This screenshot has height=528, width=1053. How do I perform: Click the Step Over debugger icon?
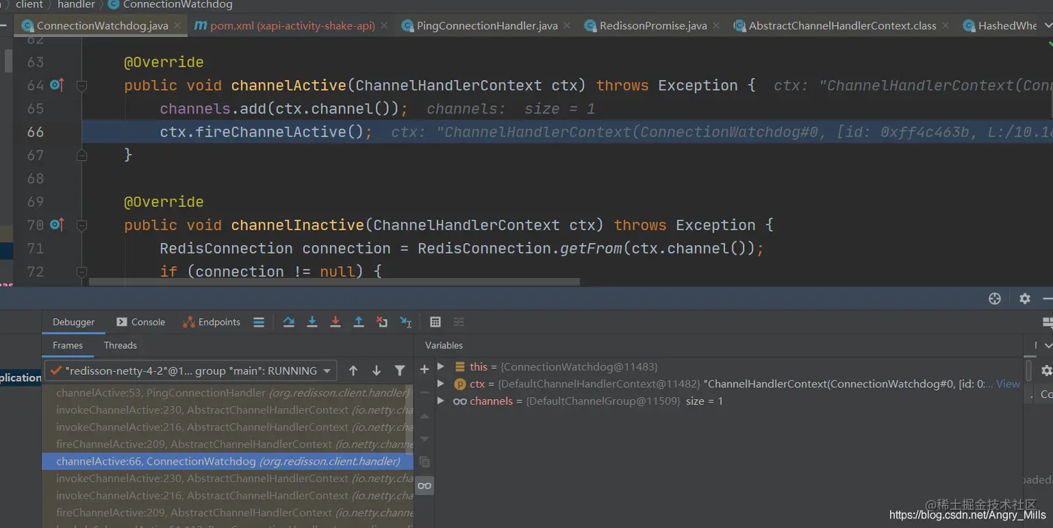tap(289, 322)
